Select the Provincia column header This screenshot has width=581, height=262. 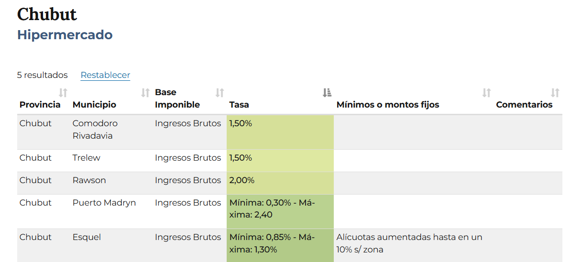click(x=40, y=105)
